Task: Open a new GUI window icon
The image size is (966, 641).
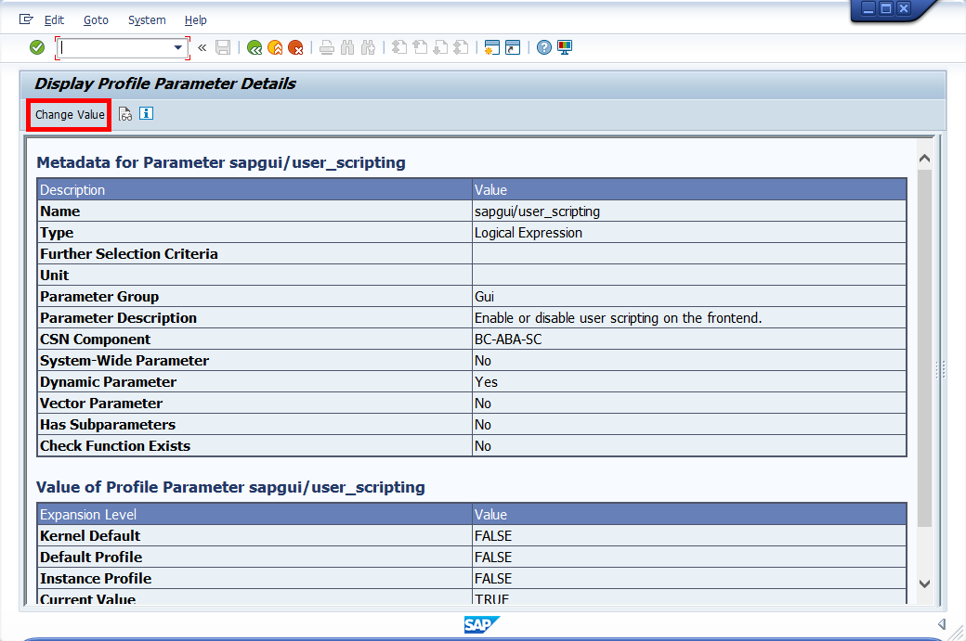Action: [x=491, y=47]
